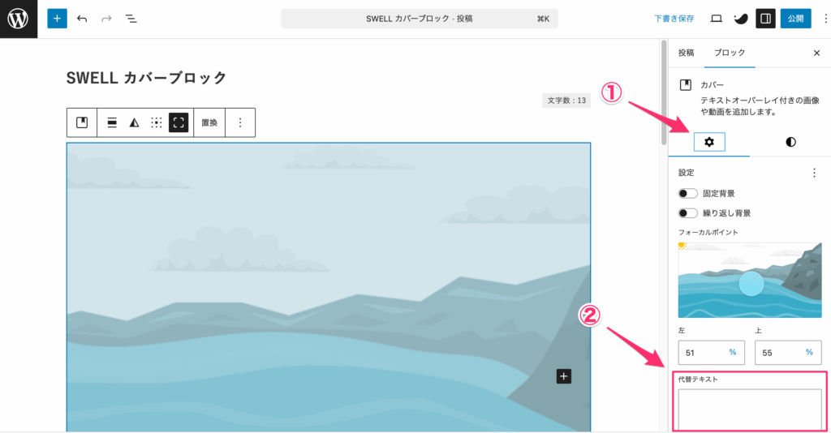The image size is (831, 433).
Task: Open the SWELL settings icon
Action: pyautogui.click(x=741, y=19)
